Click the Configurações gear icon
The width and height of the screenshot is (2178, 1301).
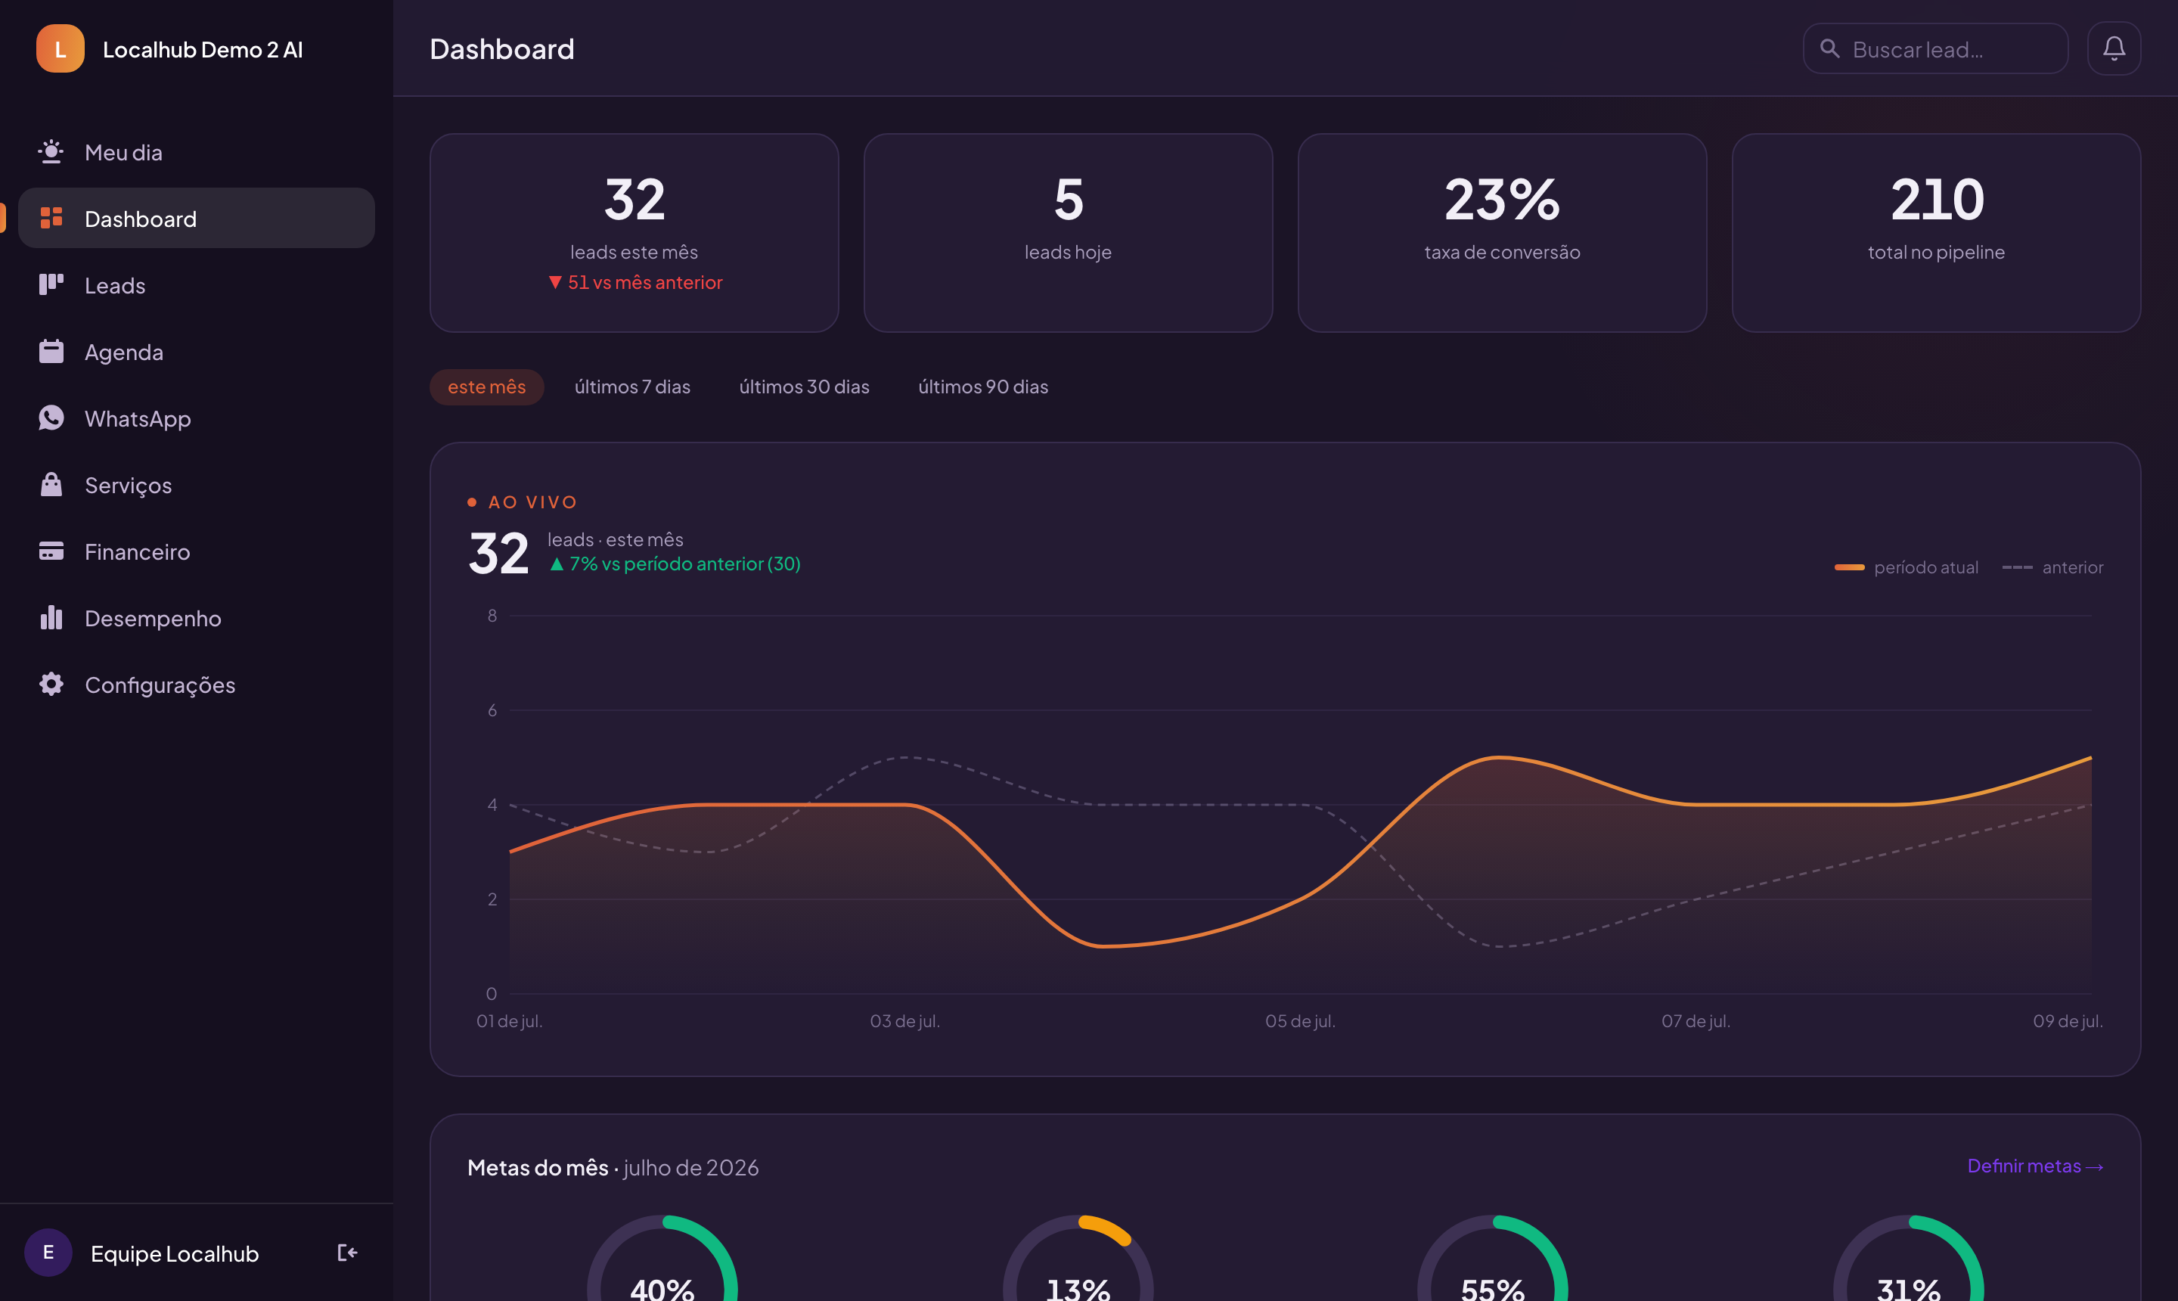coord(51,684)
